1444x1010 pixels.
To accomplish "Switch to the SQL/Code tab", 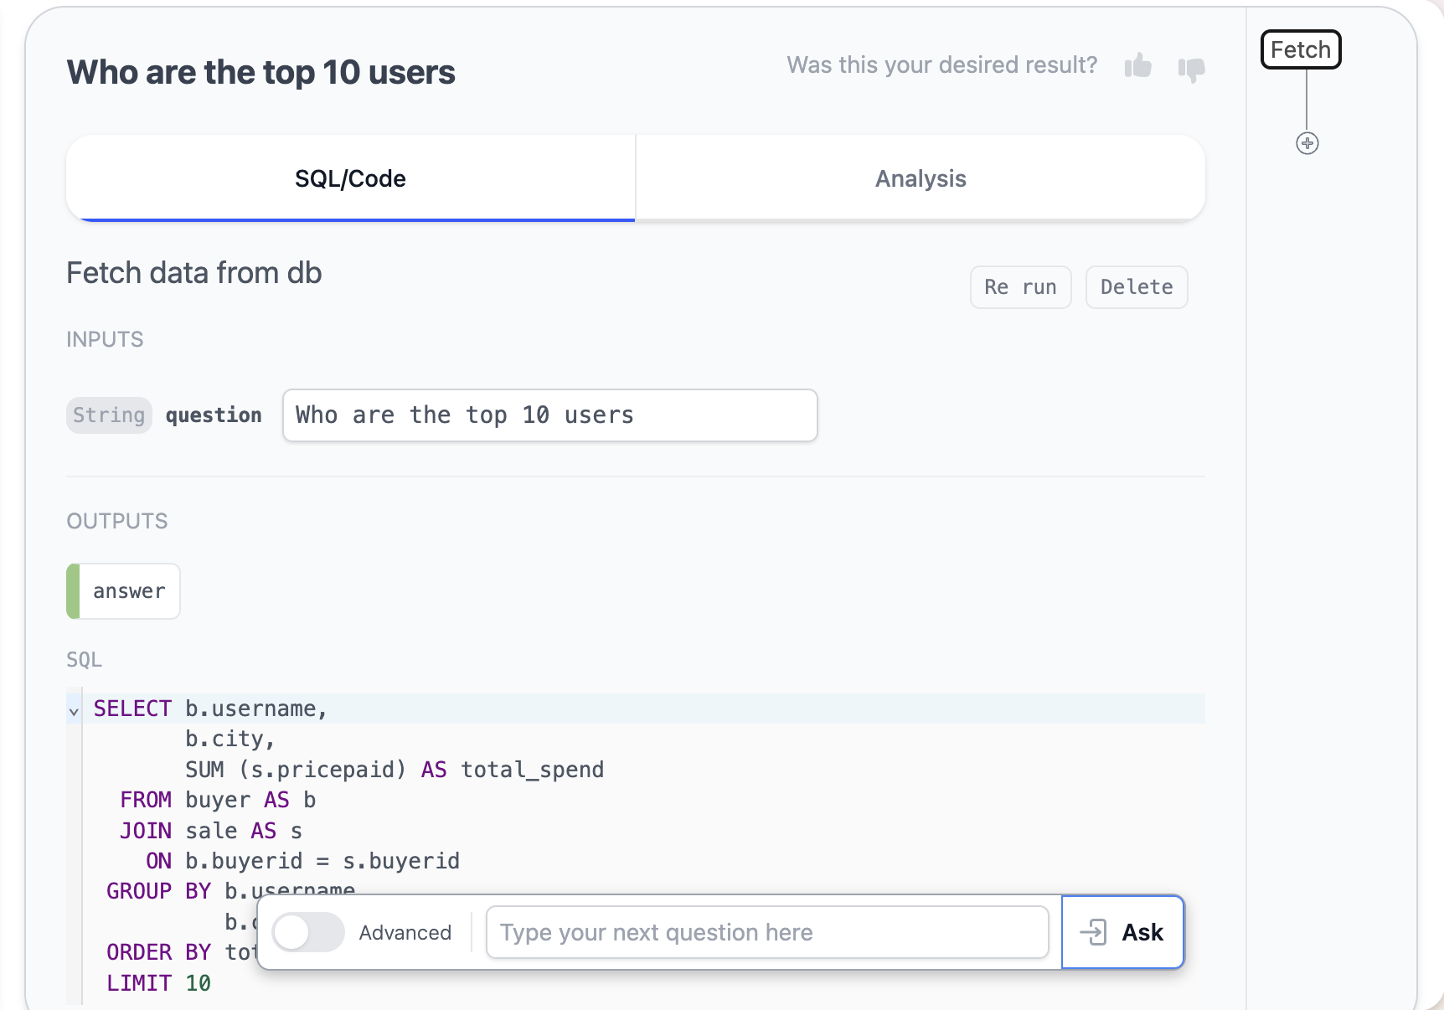I will (349, 178).
